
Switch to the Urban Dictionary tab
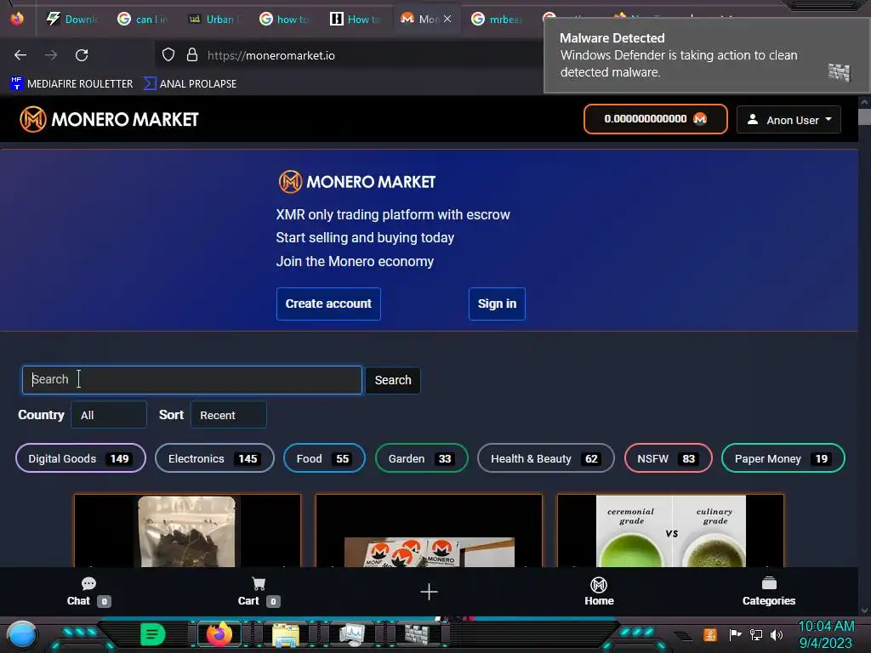[x=213, y=19]
